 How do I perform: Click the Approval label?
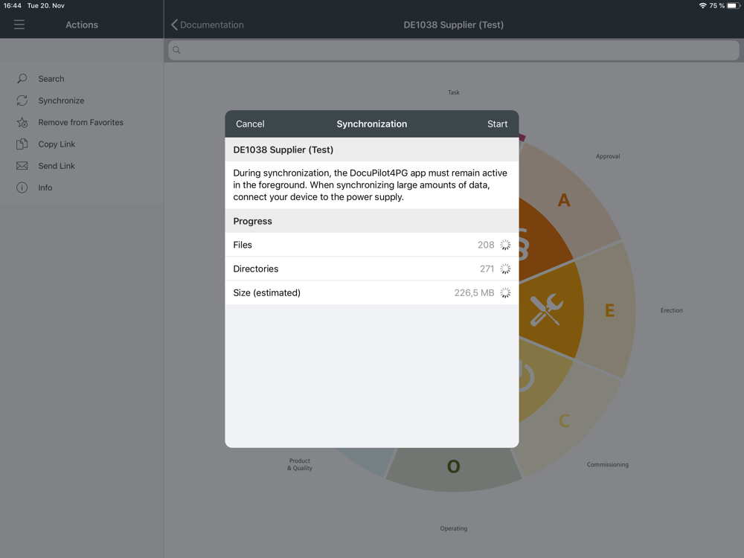pos(608,156)
